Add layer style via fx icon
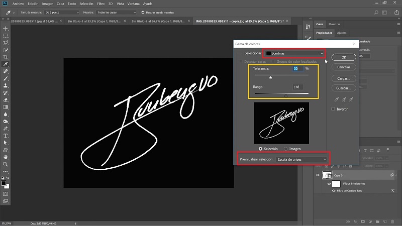This screenshot has height=226, width=402. pos(355,221)
